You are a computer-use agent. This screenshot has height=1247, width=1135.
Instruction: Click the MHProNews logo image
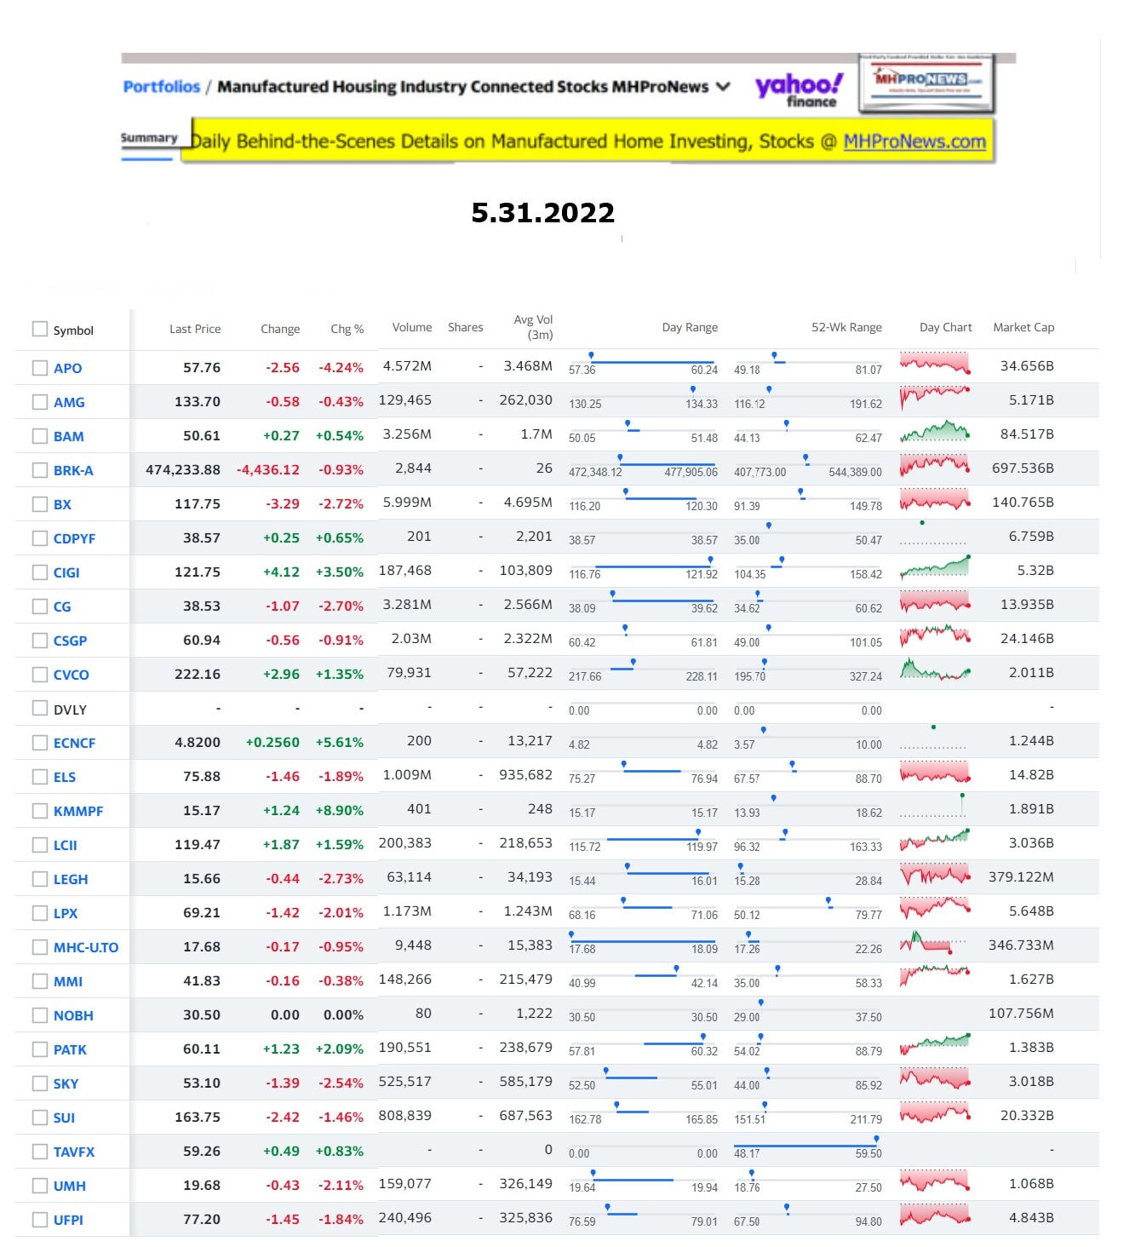pyautogui.click(x=927, y=83)
